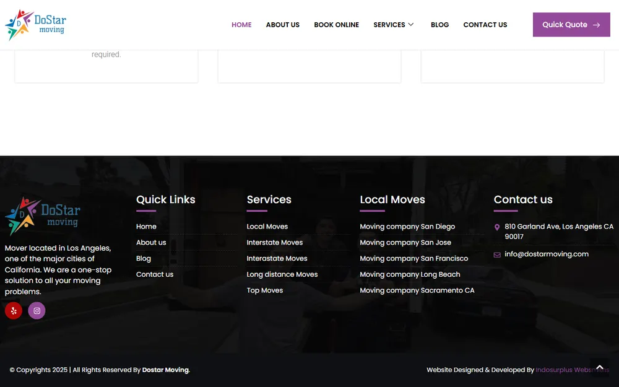
Task: Open Indosurplus Websmiths developer link
Action: (x=572, y=370)
